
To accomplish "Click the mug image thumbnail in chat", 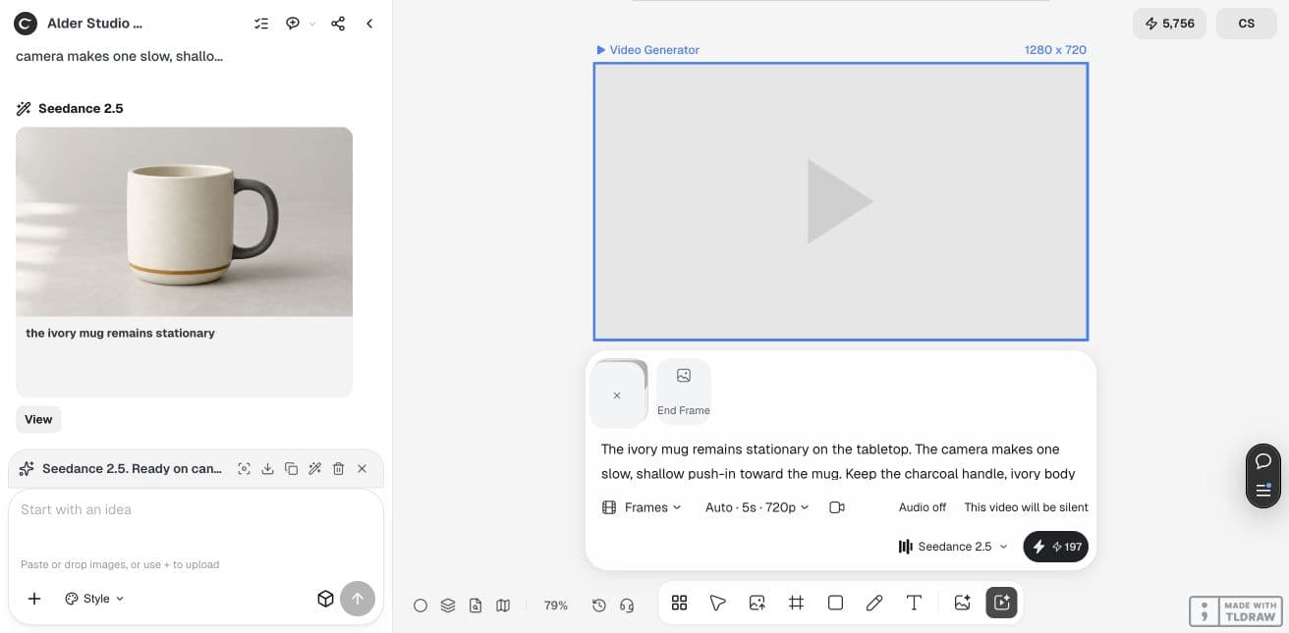I will pos(184,222).
